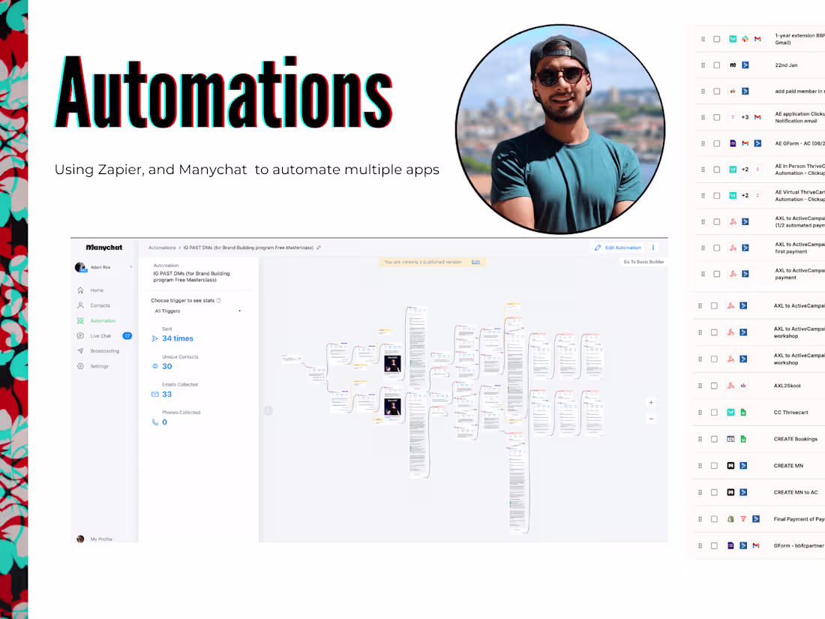Click the Edit link in the published version banner
825x619 pixels.
(476, 262)
